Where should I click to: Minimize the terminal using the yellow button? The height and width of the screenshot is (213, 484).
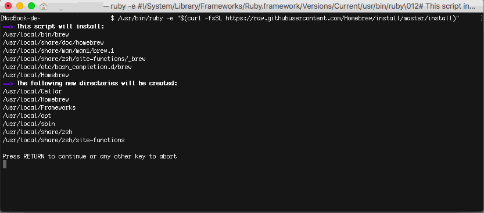(x=20, y=6)
